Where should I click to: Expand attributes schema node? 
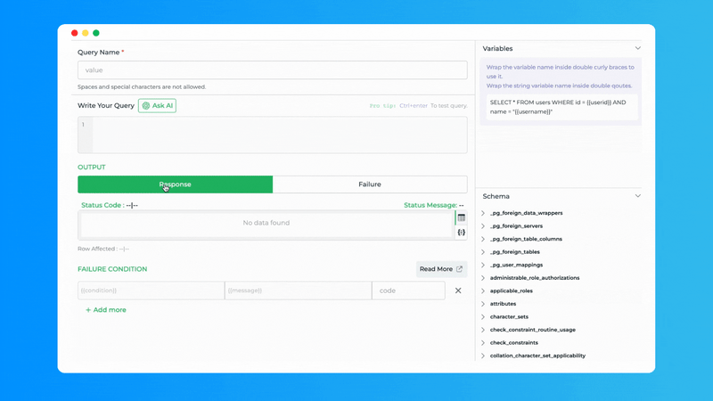(x=483, y=304)
